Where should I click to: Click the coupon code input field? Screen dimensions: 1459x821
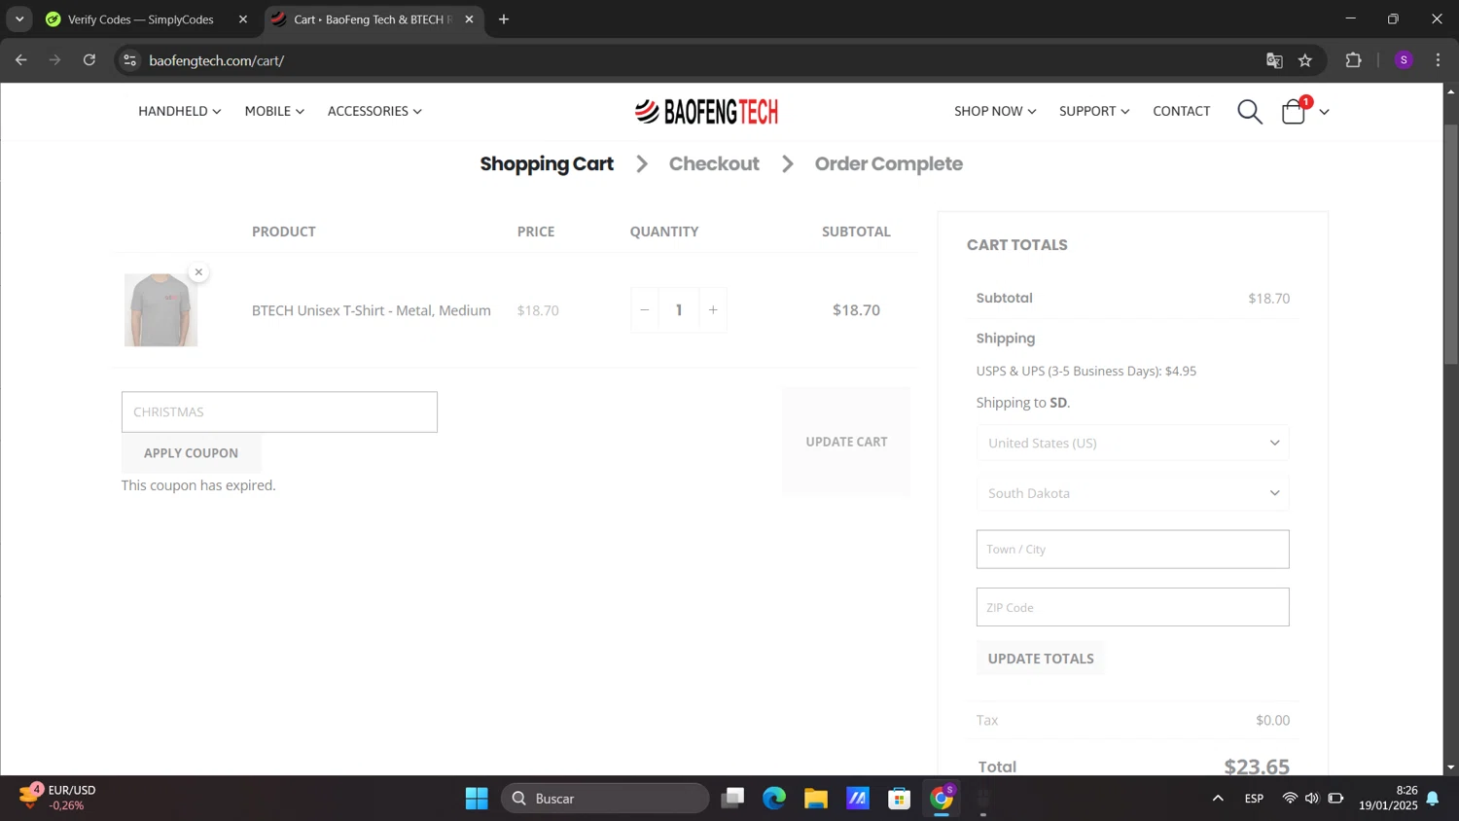pyautogui.click(x=279, y=411)
